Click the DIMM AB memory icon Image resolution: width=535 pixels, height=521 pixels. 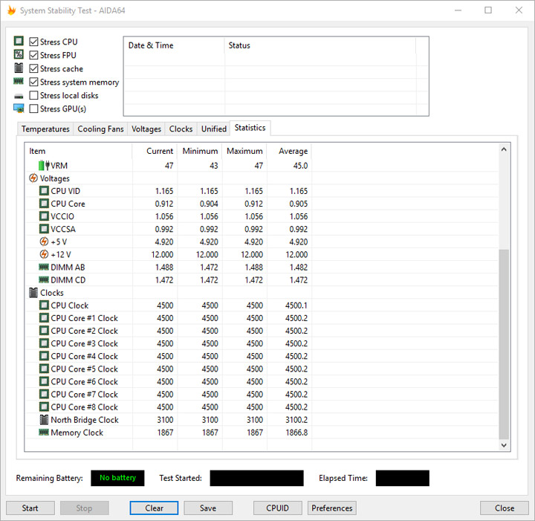point(44,267)
